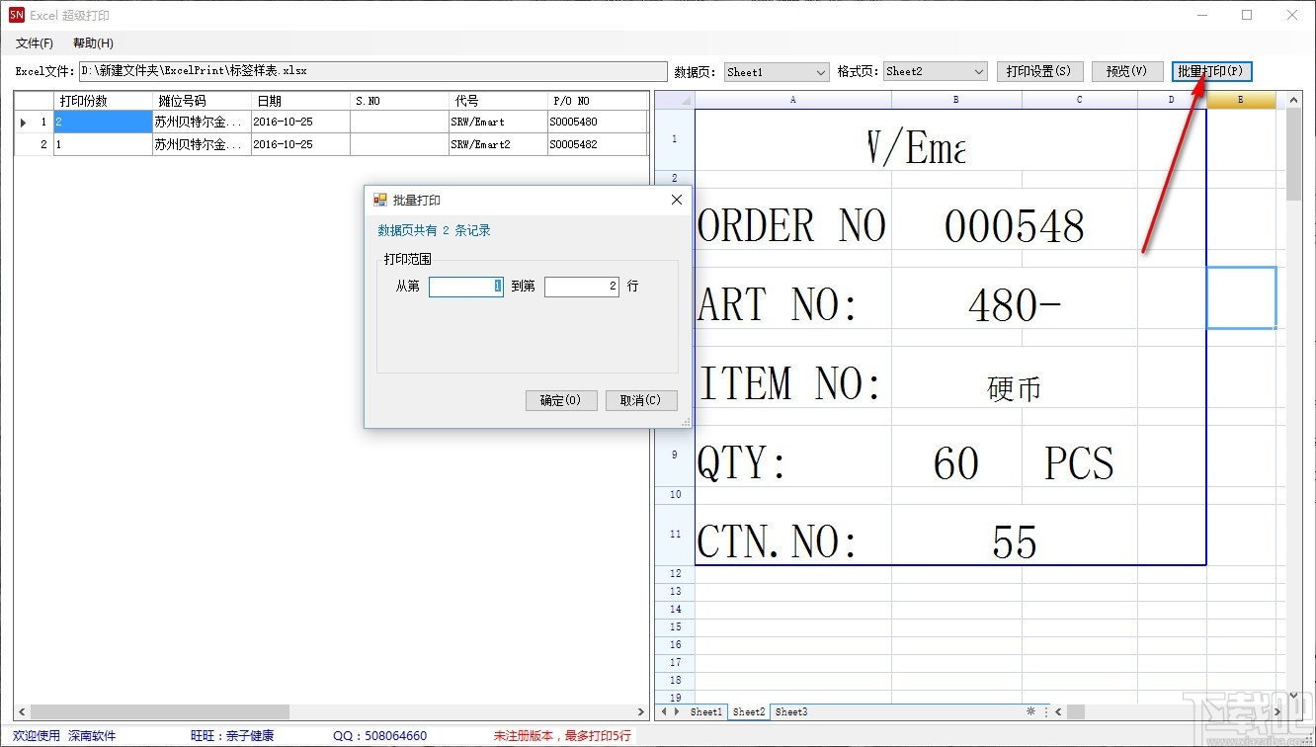Click the 批量打印 dialog title icon
Screen dimensions: 1316x747
pyautogui.click(x=380, y=200)
